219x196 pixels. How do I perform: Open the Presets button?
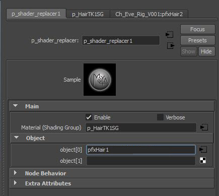point(198,40)
